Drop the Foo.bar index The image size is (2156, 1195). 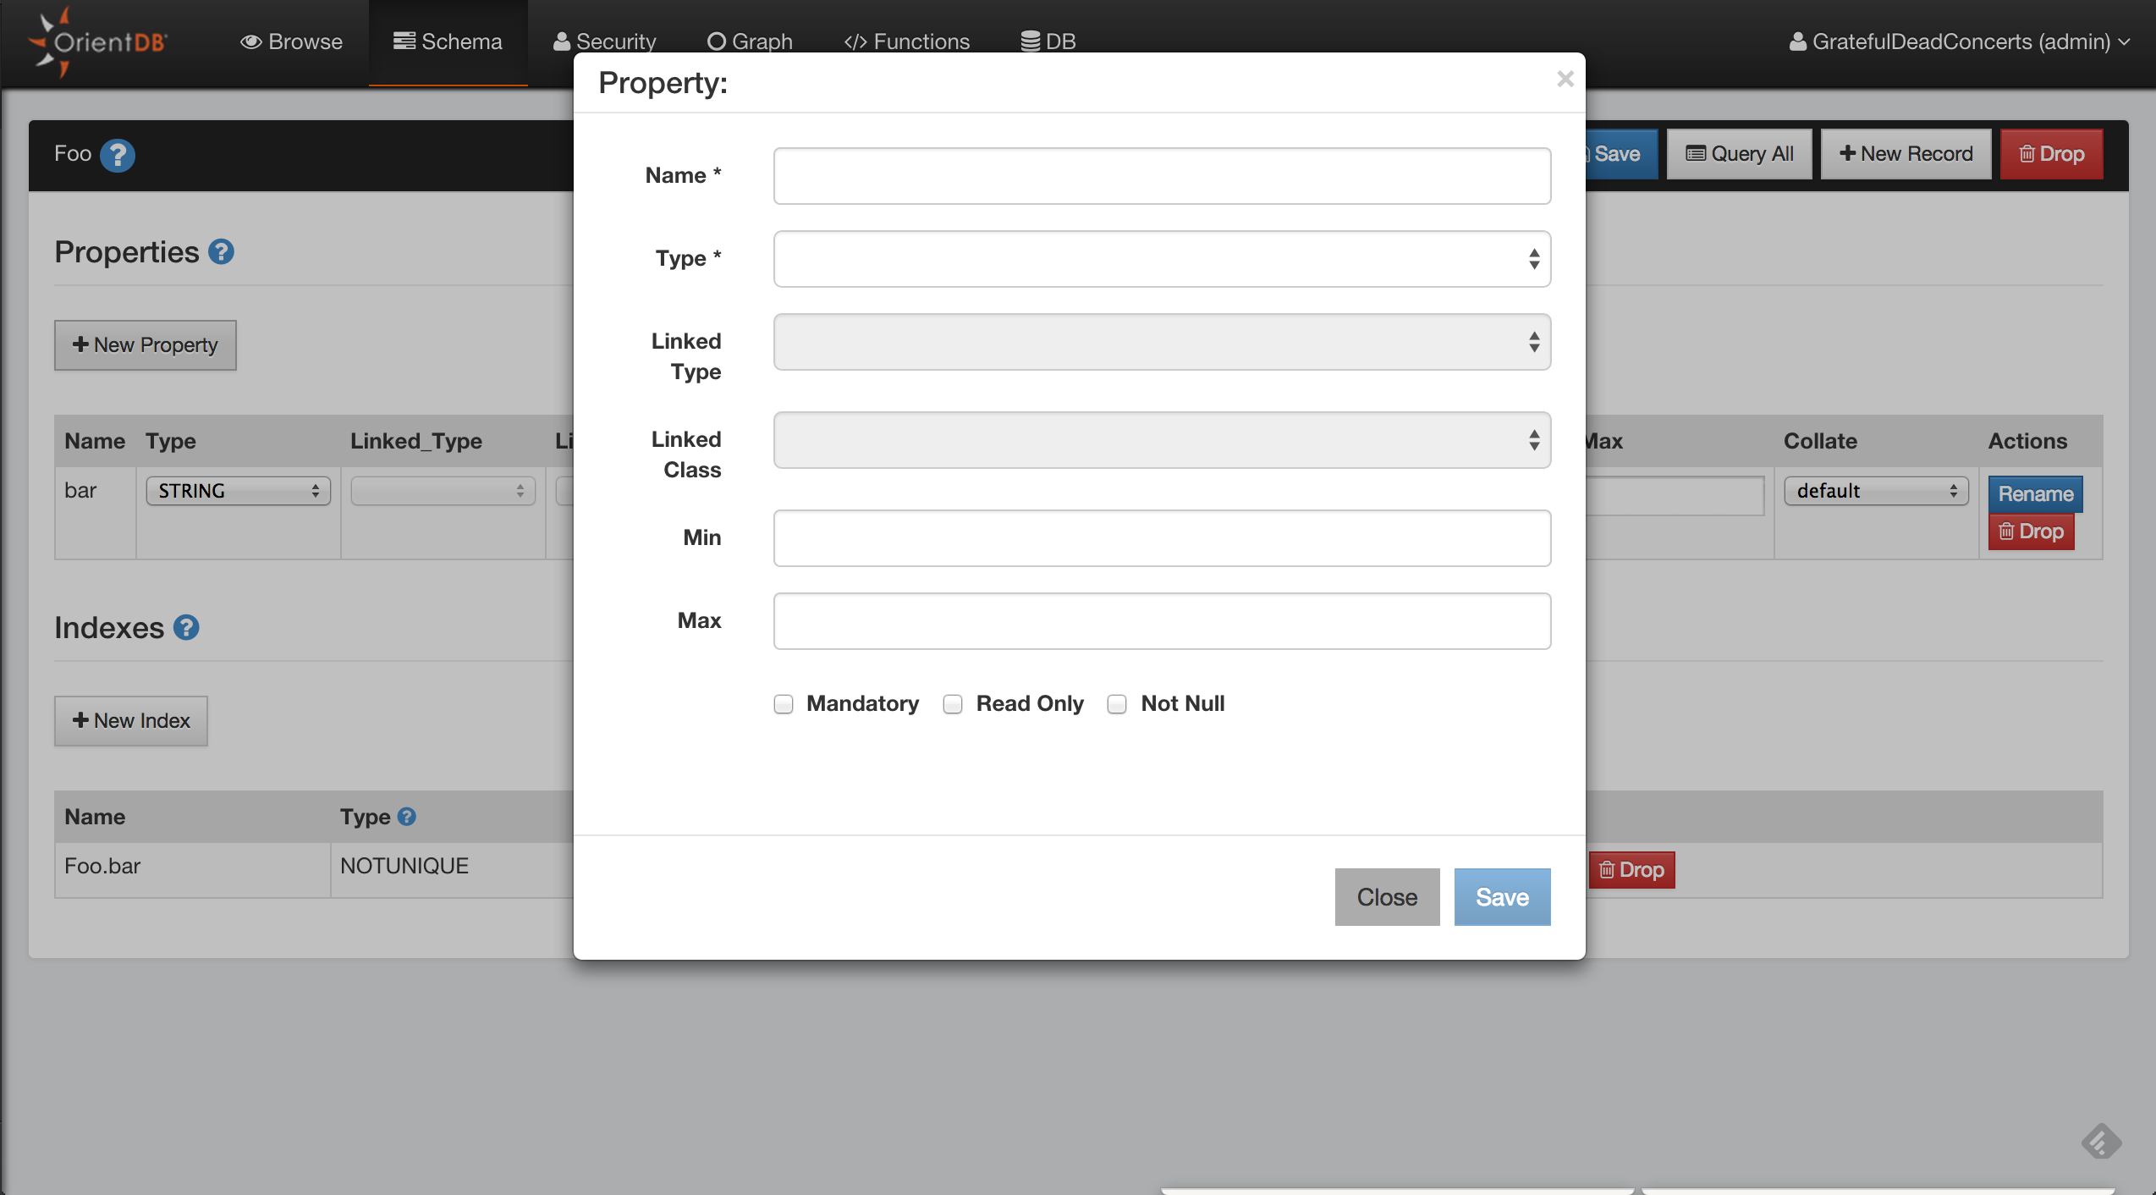pyautogui.click(x=1631, y=870)
